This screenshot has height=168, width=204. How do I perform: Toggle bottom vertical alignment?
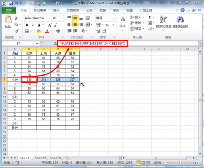(81, 19)
